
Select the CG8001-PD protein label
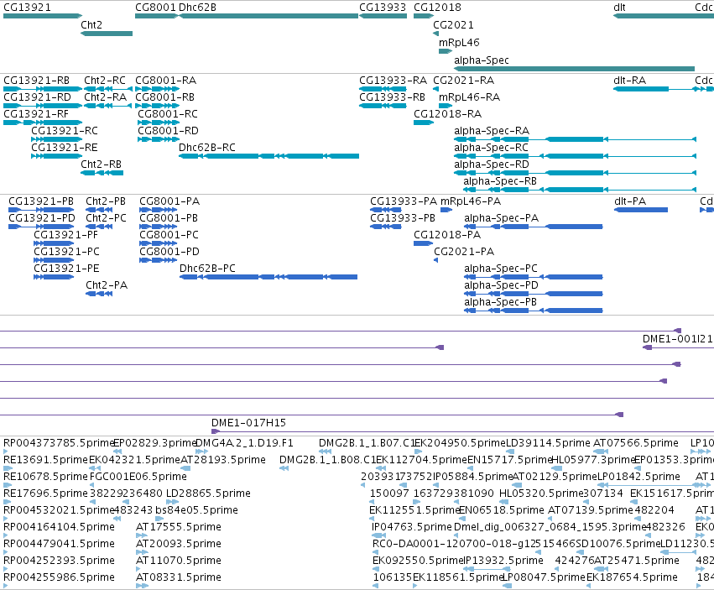coord(169,252)
